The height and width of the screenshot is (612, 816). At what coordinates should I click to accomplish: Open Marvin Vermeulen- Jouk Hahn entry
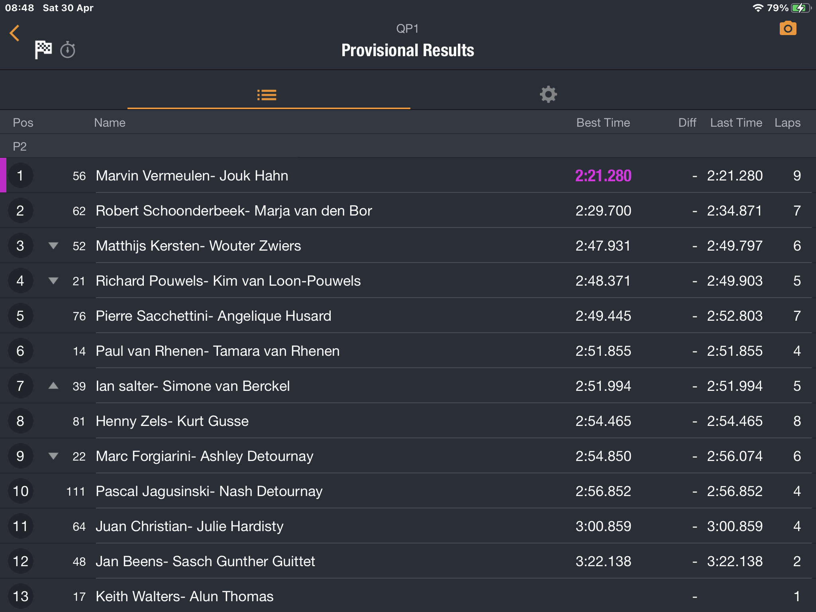click(x=408, y=175)
